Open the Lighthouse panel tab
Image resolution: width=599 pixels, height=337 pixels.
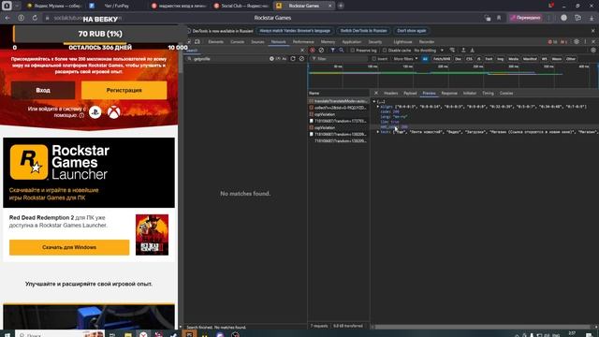[402, 41]
